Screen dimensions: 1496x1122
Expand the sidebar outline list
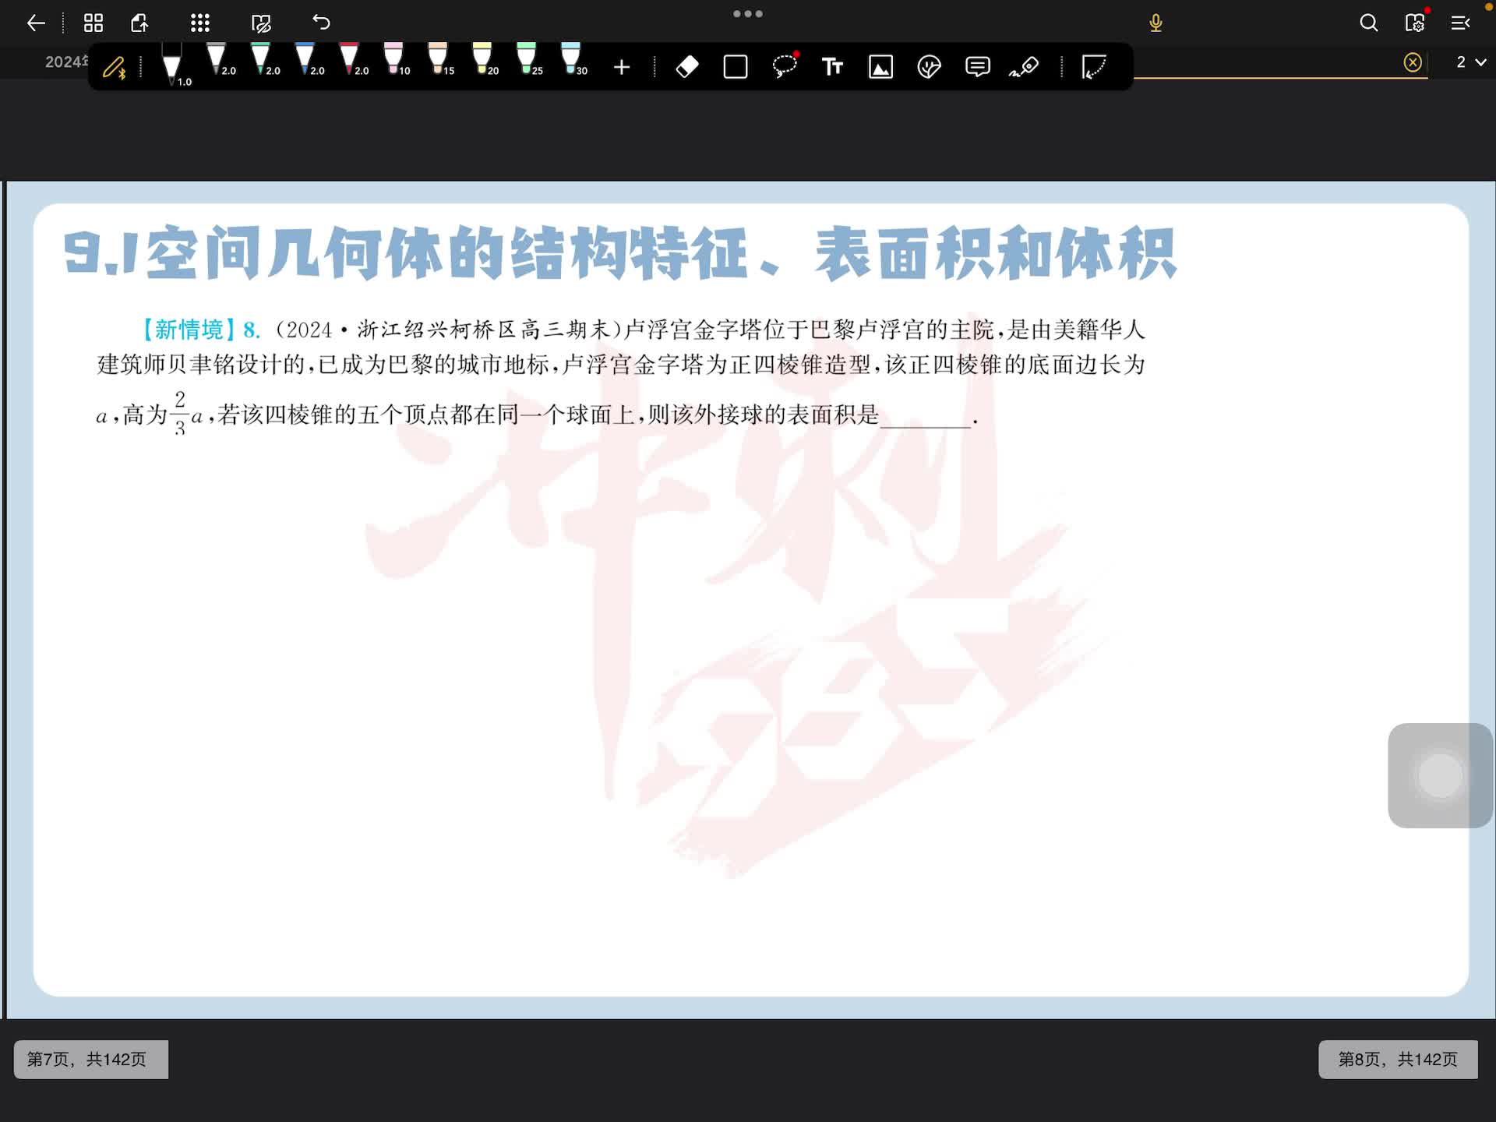1460,23
